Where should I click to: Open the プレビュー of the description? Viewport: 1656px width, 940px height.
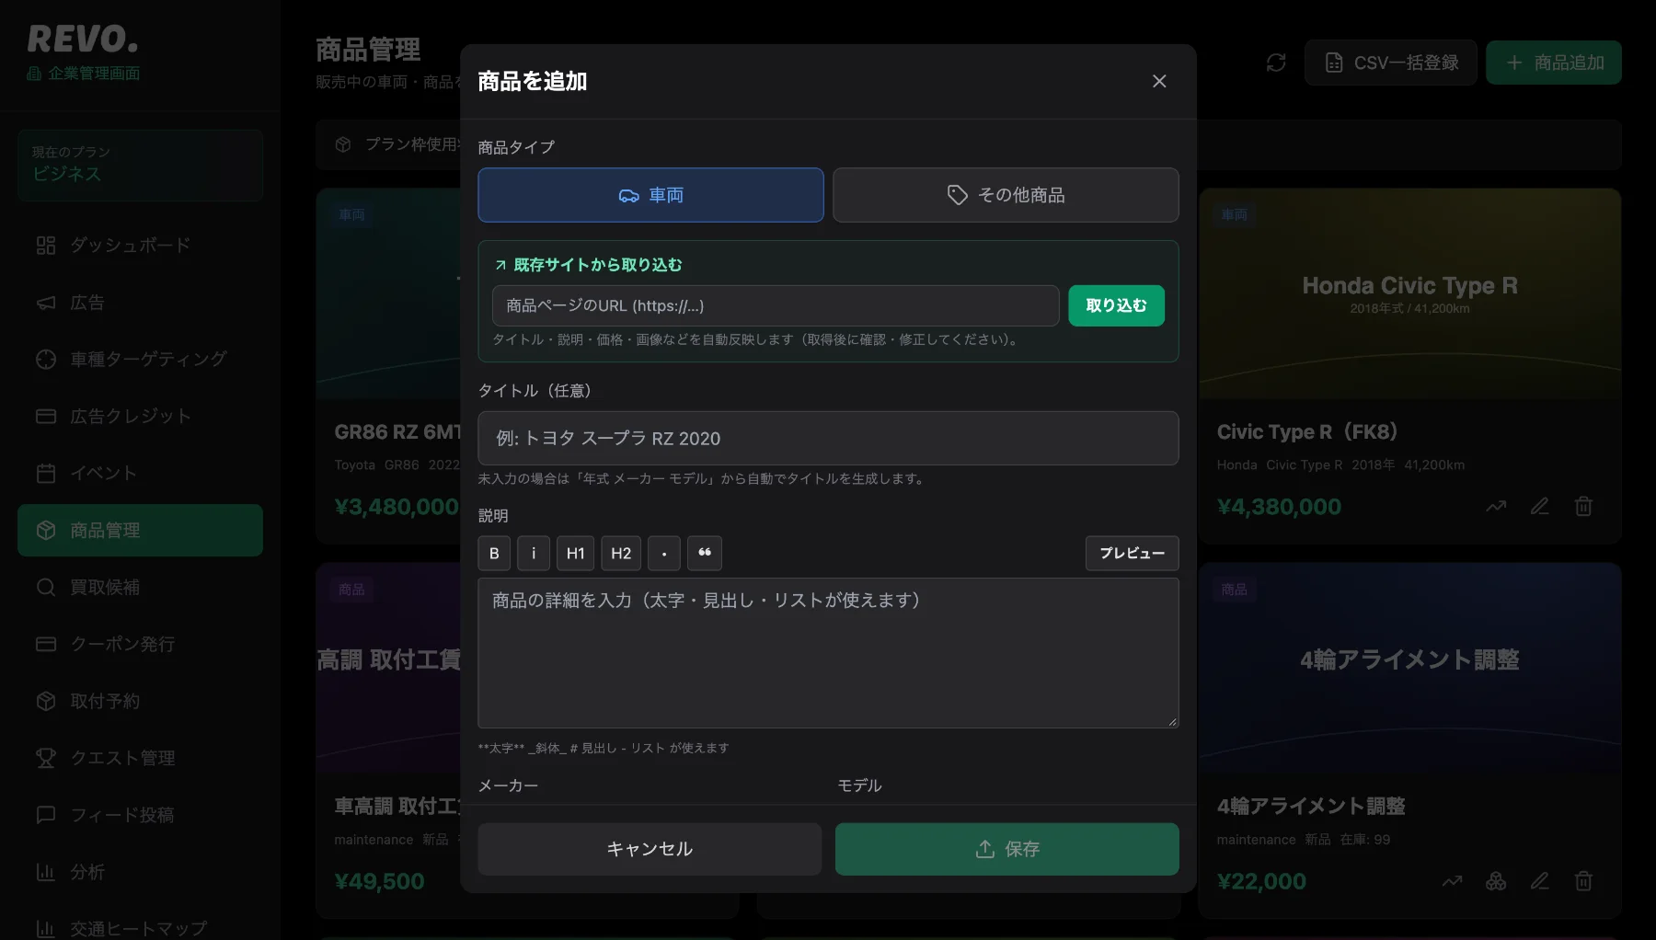coord(1132,553)
